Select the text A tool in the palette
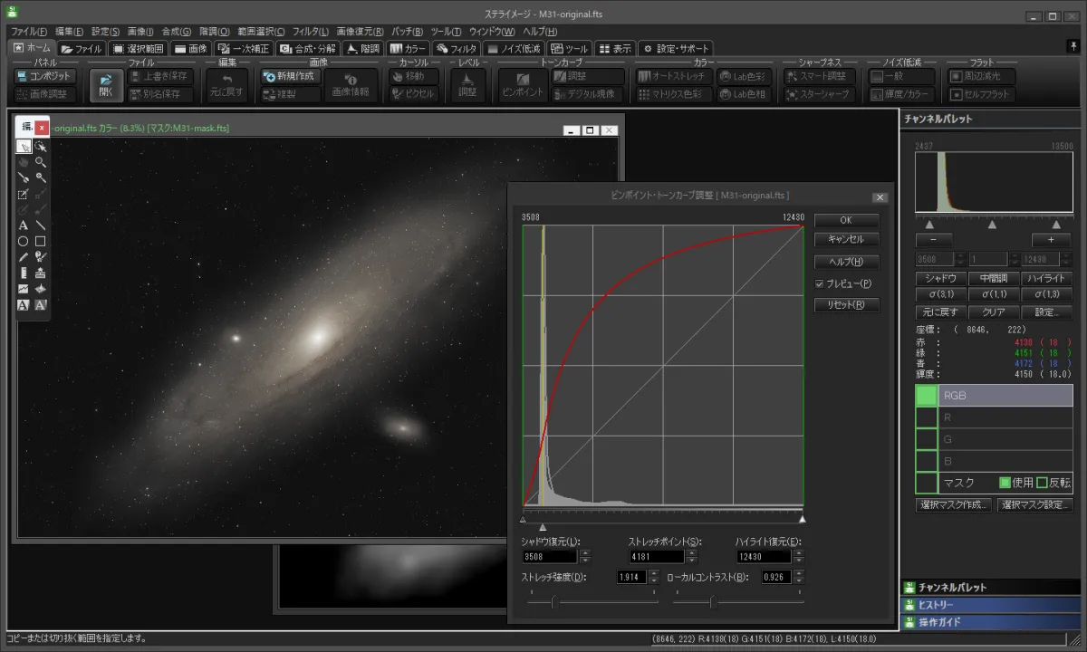 pyautogui.click(x=24, y=225)
